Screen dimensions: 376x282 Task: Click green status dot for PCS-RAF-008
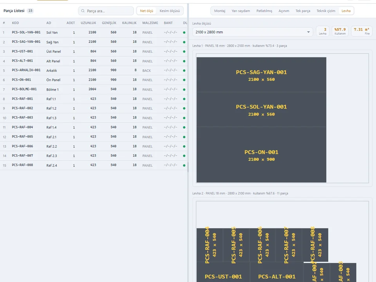coord(184,165)
